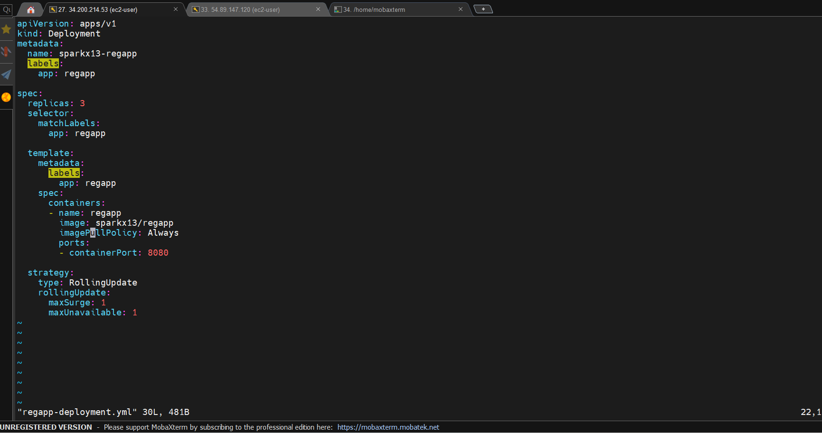Click the SSH key icon on tab 27
822x433 pixels.
point(52,9)
